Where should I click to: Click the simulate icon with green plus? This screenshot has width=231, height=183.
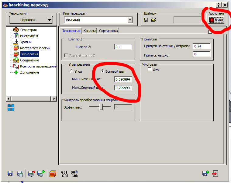41,173
